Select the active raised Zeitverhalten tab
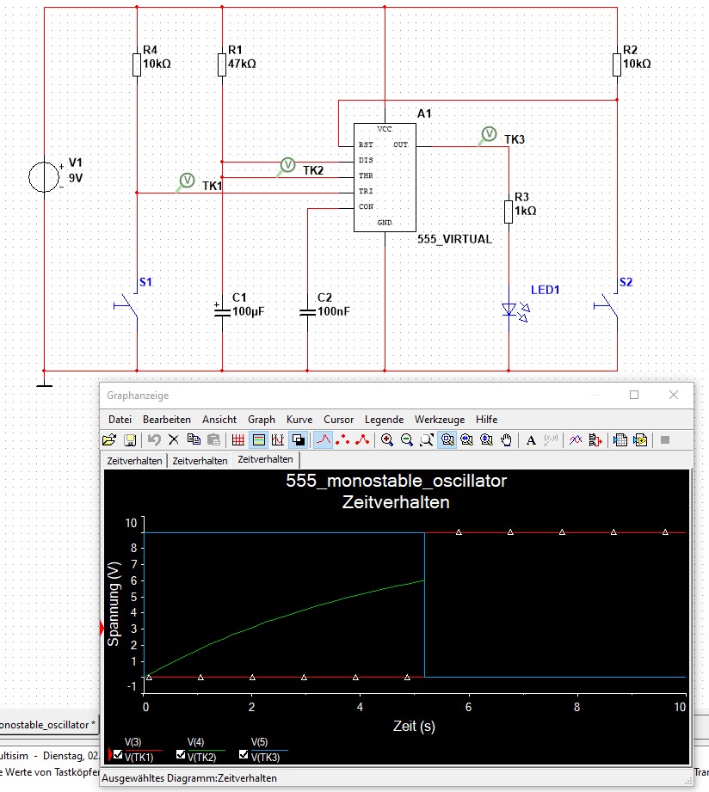 click(265, 460)
